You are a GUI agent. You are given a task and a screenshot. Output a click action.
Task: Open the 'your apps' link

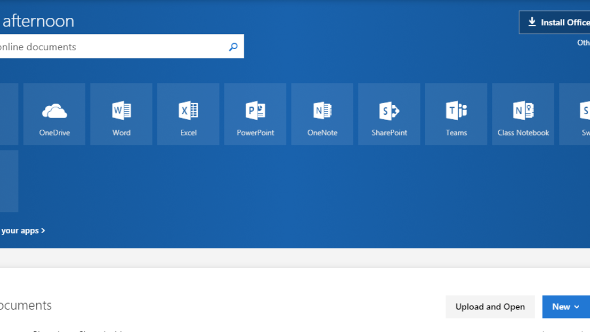tap(22, 231)
